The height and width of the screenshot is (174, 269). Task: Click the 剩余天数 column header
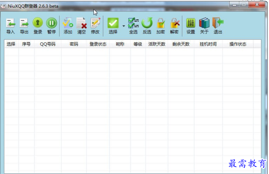(181, 44)
